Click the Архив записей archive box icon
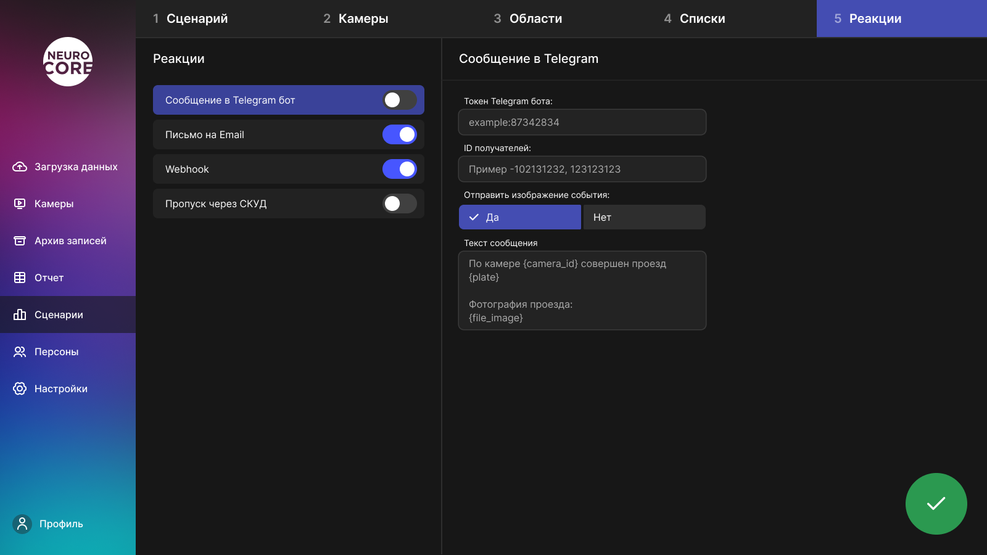Screen dimensions: 987x555 click(x=20, y=240)
